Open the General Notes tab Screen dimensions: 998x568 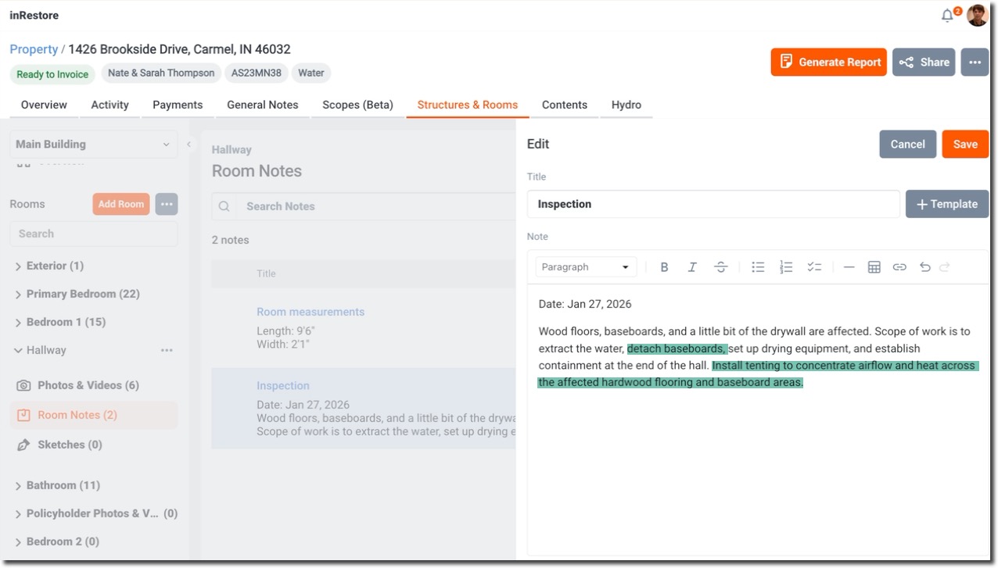tap(262, 105)
